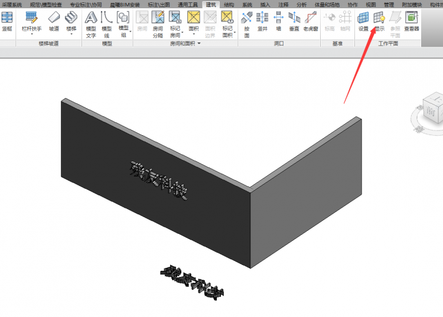Viewport: 443px width, 317px height.
Task: Select the 按面 opening by face tool
Action: point(247,22)
